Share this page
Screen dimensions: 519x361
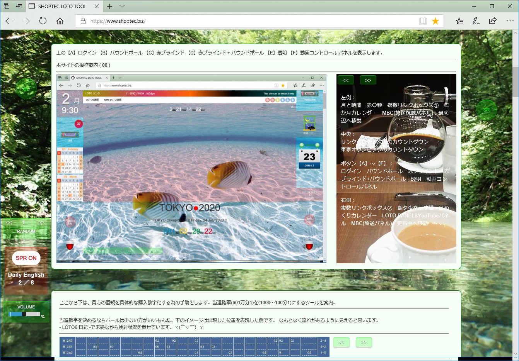[x=493, y=21]
